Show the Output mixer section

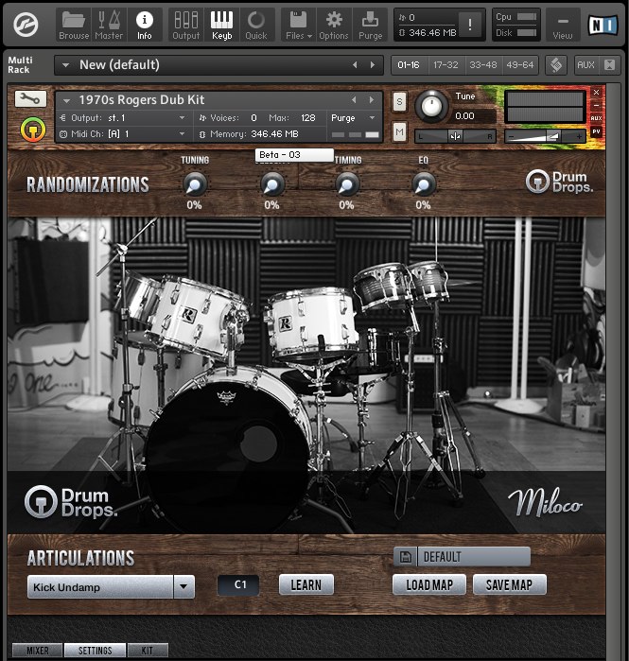(x=186, y=26)
